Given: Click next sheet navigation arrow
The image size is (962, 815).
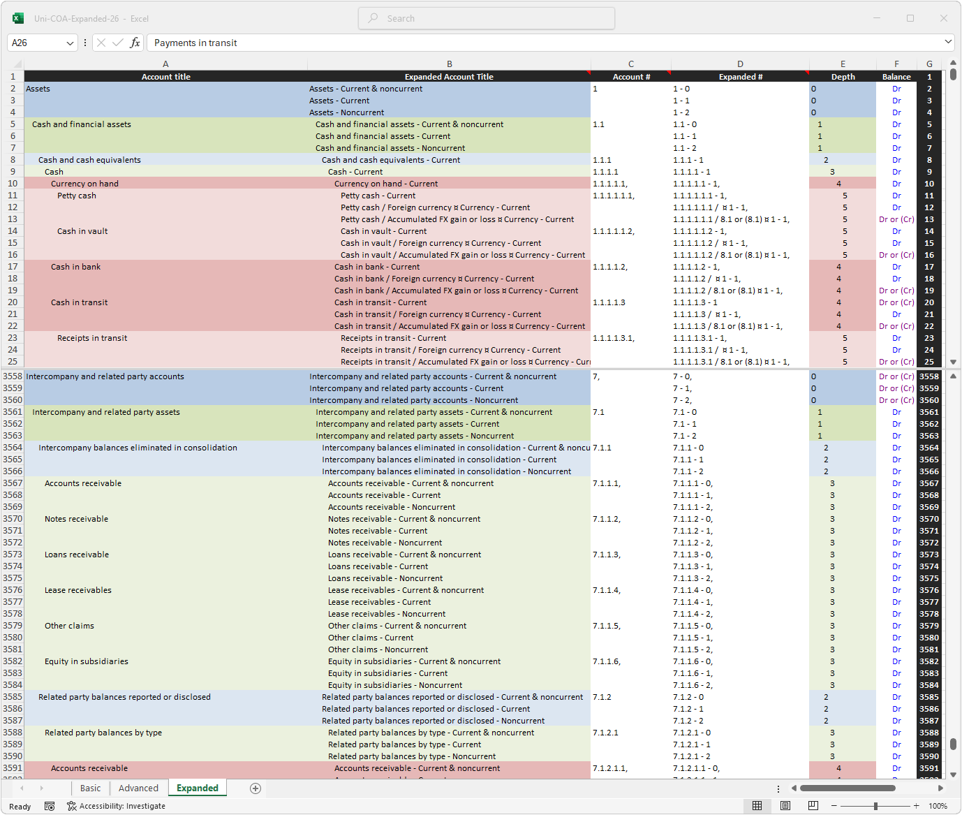Looking at the screenshot, I should click(x=41, y=788).
